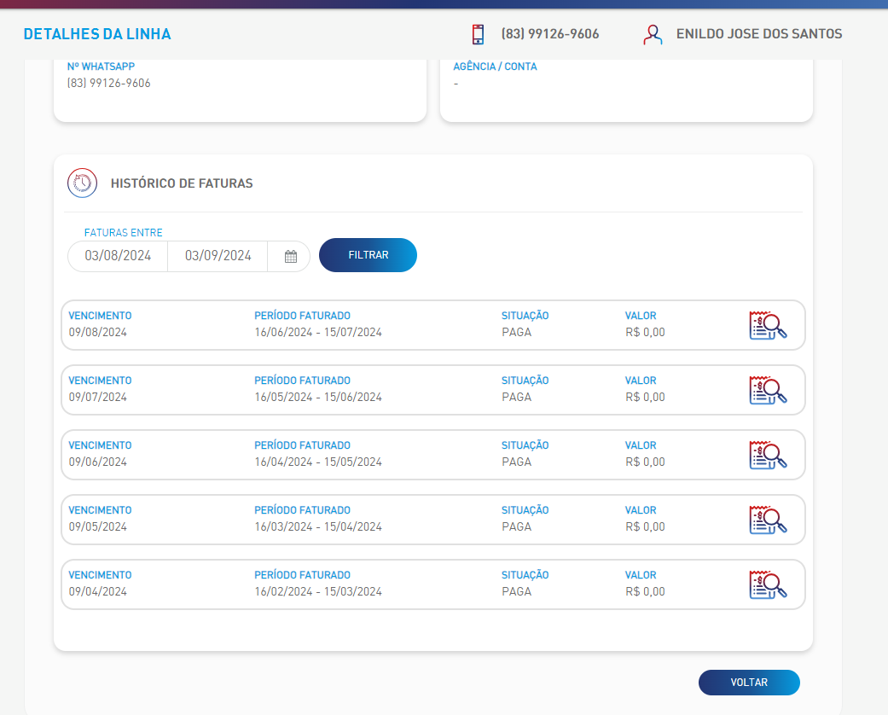
Task: Click the mobile phone icon in header
Action: (478, 34)
